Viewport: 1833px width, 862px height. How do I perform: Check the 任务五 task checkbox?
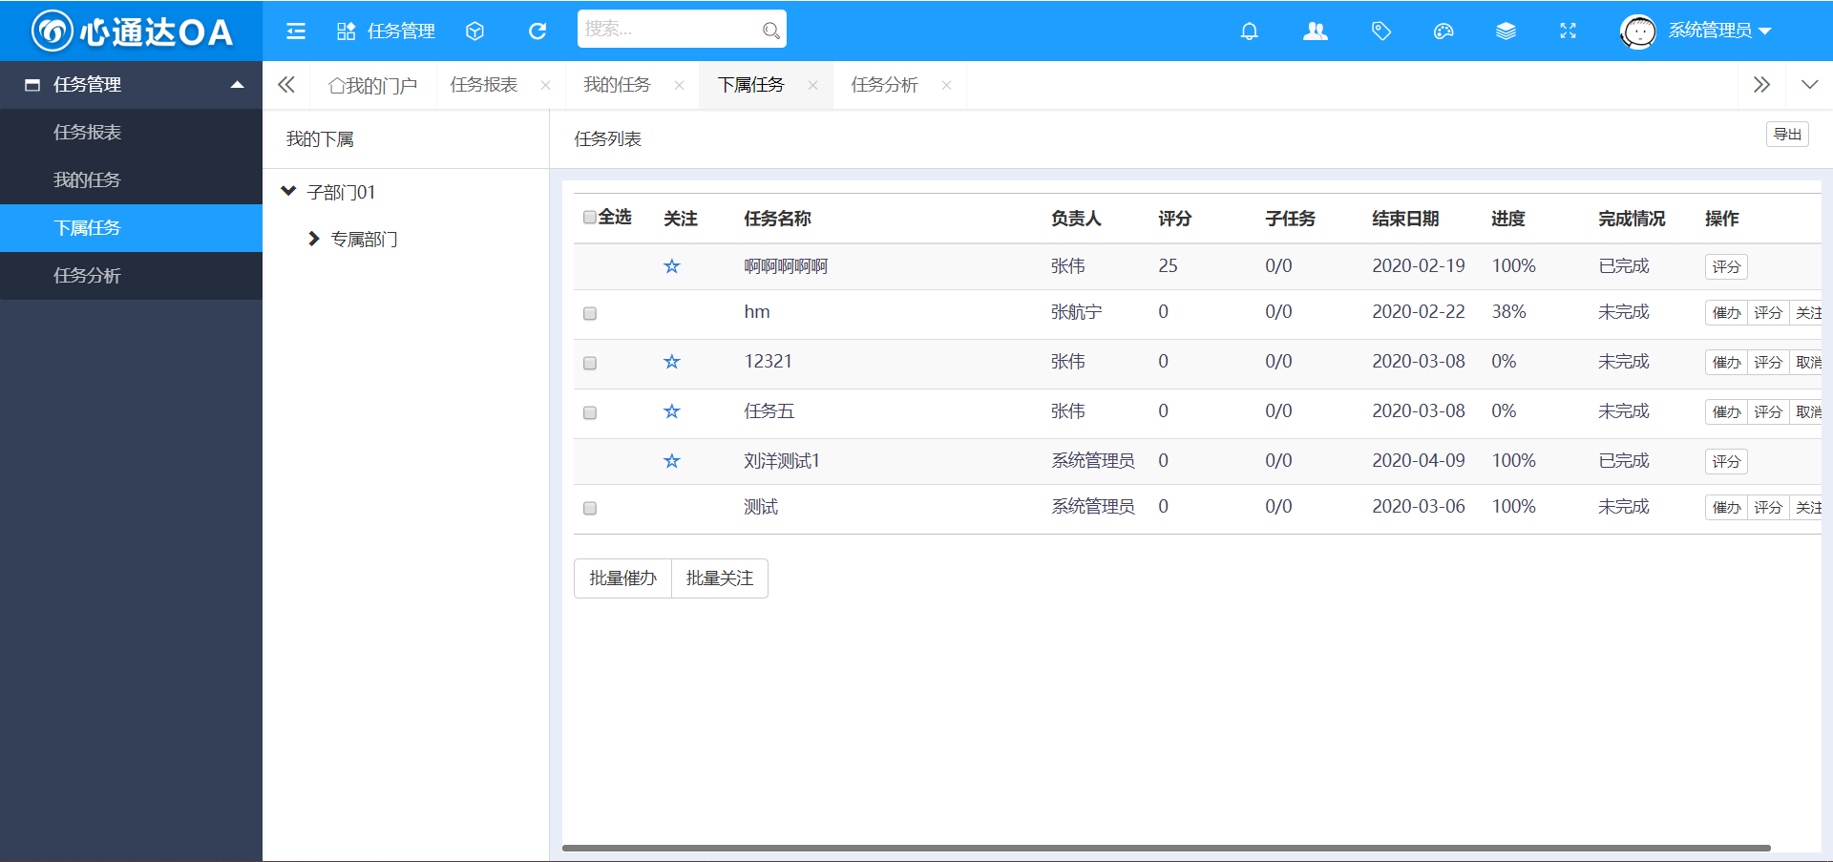[590, 412]
